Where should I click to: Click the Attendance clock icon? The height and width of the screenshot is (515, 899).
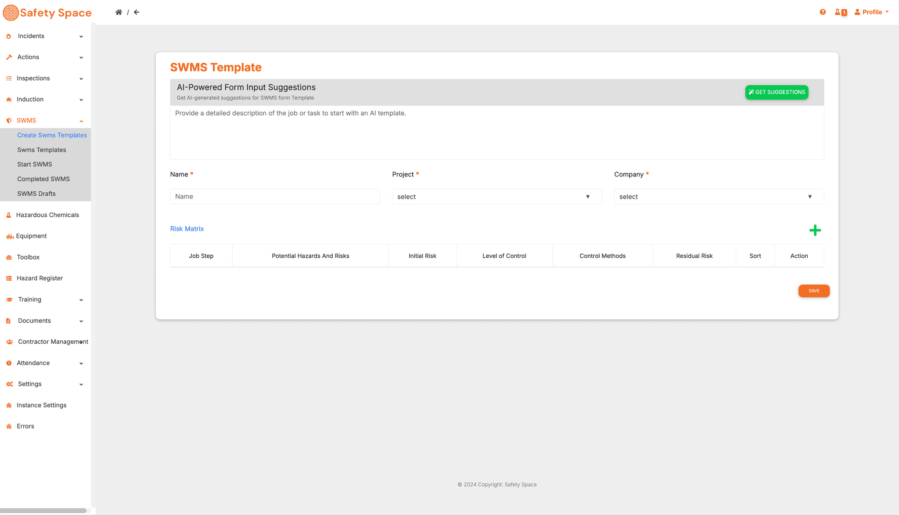tap(9, 363)
